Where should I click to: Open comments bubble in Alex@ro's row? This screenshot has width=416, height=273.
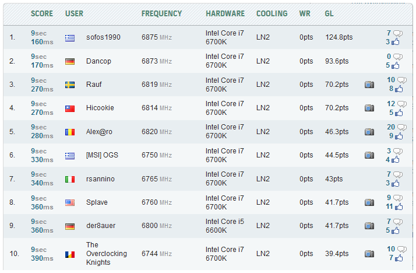(399, 127)
